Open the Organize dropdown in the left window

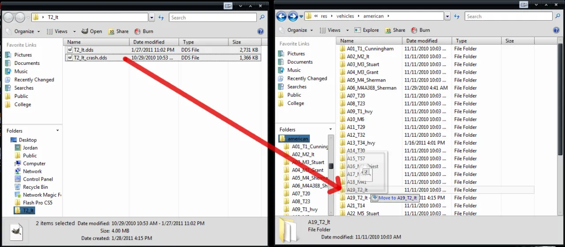(24, 31)
